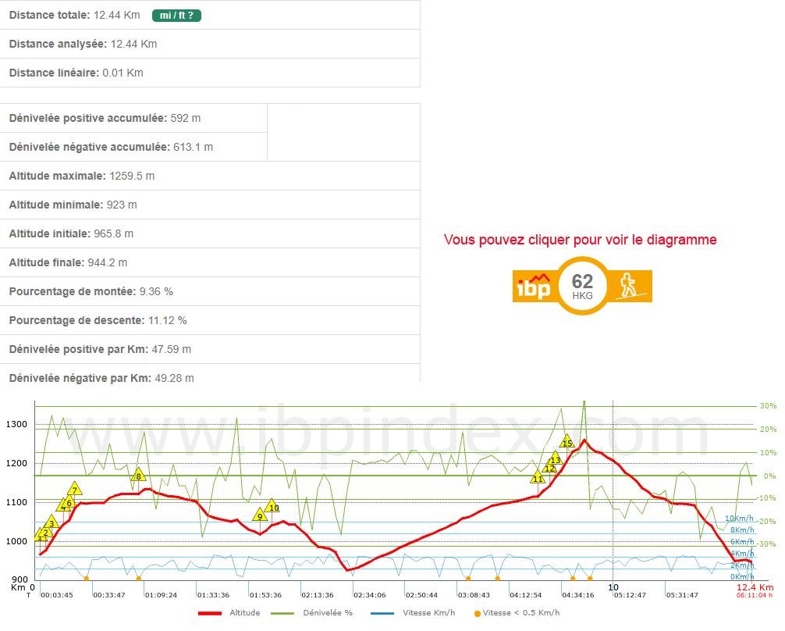785x631 pixels.
Task: Click the Dénivelée % legend entry
Action: click(x=312, y=613)
